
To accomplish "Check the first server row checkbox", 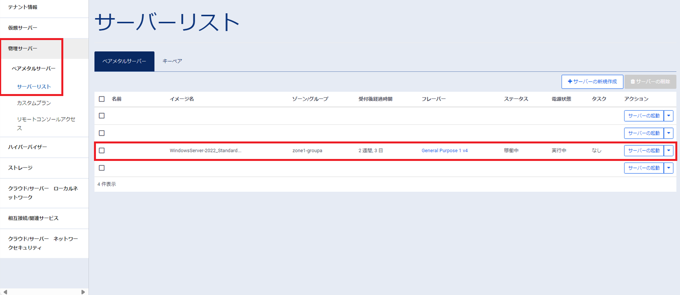I will click(x=102, y=116).
